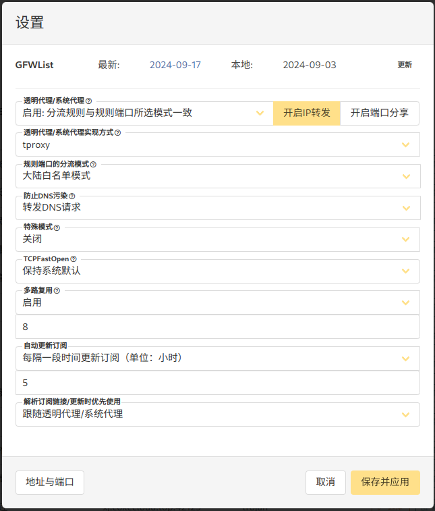
Task: Click help icon beside 特殊模式
Action: (x=57, y=227)
